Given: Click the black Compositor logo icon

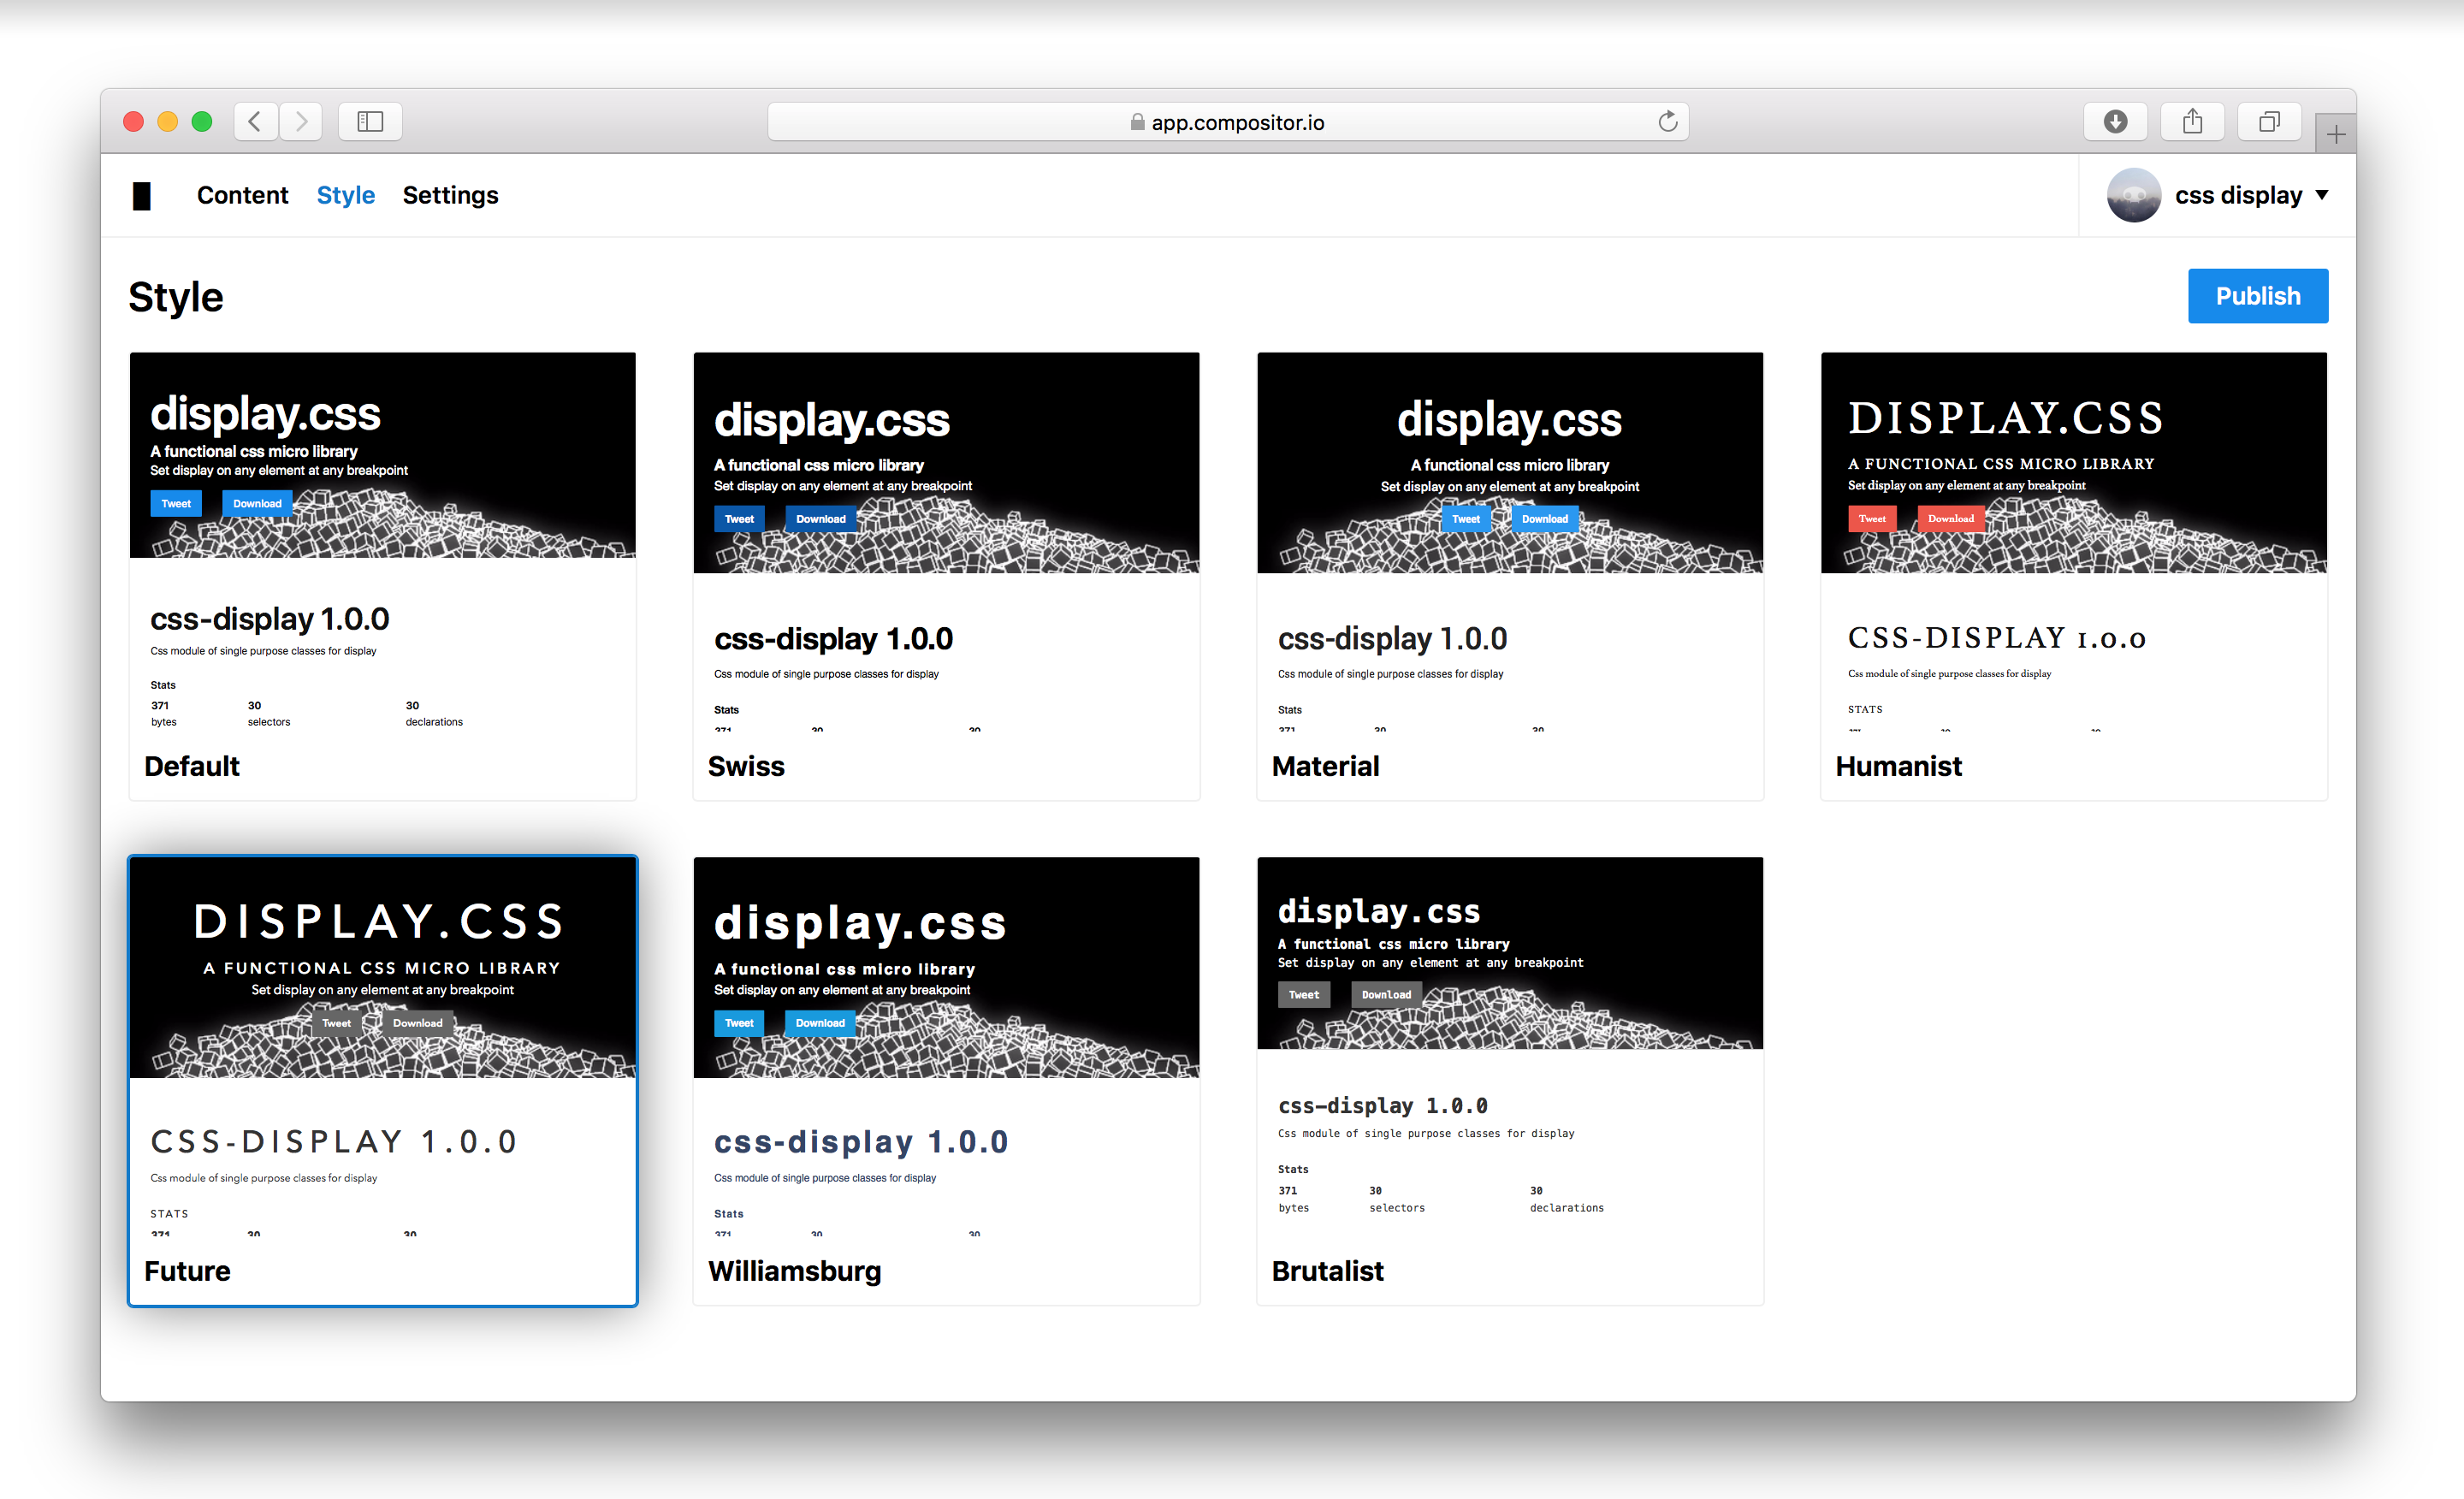Looking at the screenshot, I should tap(141, 196).
